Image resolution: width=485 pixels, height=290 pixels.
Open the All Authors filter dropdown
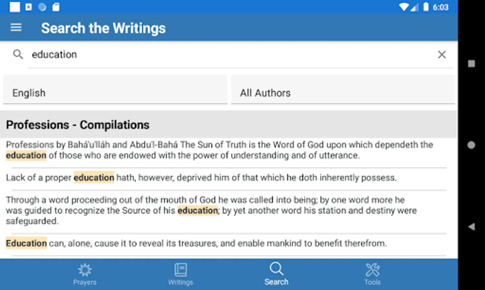click(343, 90)
